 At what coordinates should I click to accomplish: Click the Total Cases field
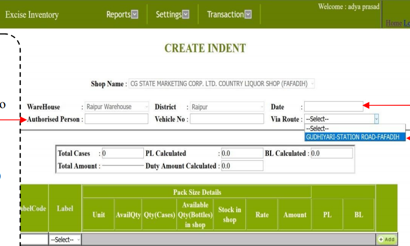pos(122,153)
